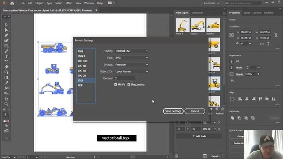Open the Object IDs Layer Names dropdown
283x159 pixels.
pyautogui.click(x=132, y=72)
